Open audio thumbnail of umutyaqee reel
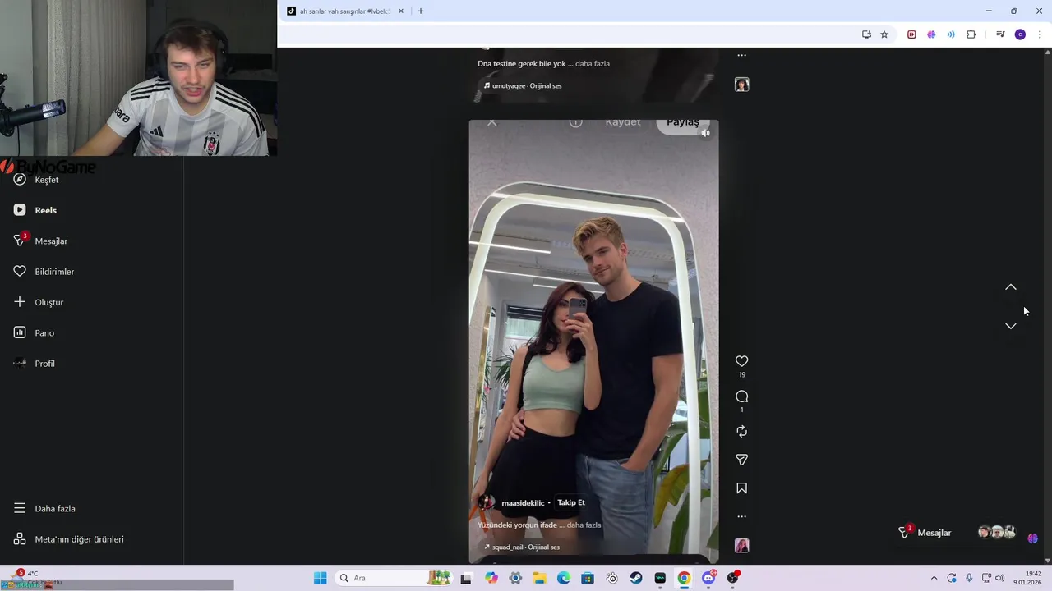Screen dimensions: 1052x591 pyautogui.click(x=741, y=85)
